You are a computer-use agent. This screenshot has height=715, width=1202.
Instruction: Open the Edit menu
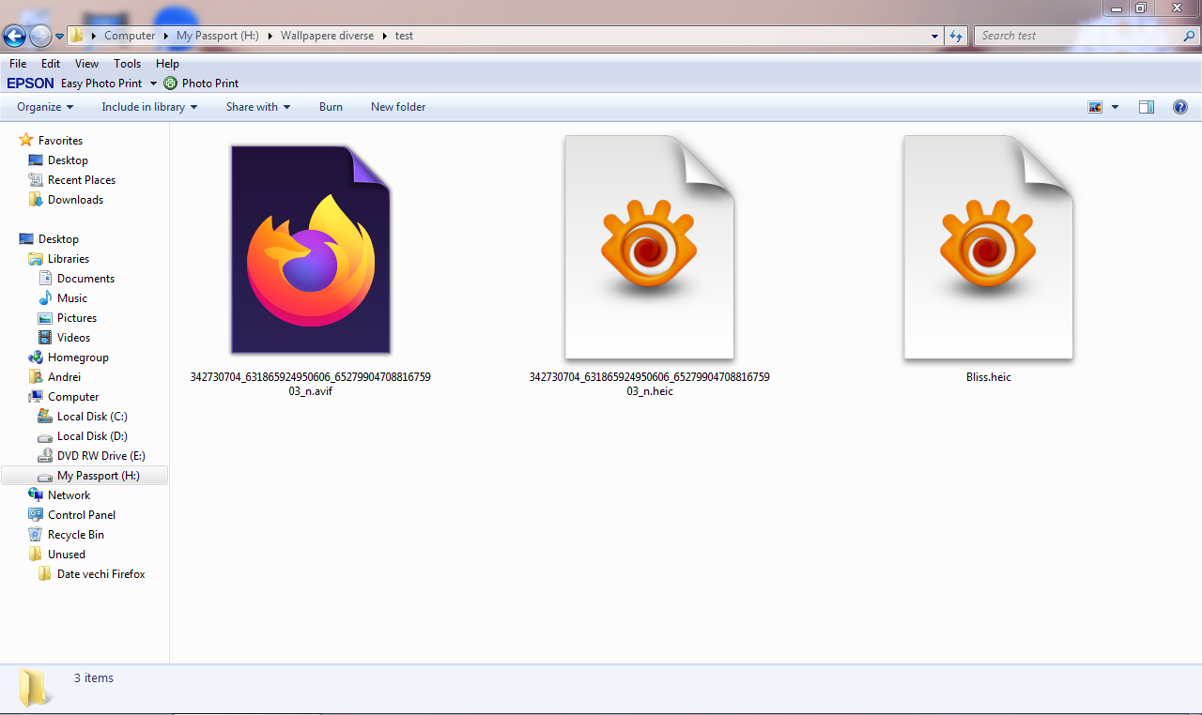pyautogui.click(x=51, y=64)
